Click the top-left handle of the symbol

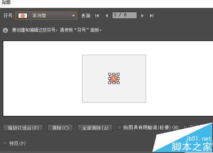click(109, 74)
